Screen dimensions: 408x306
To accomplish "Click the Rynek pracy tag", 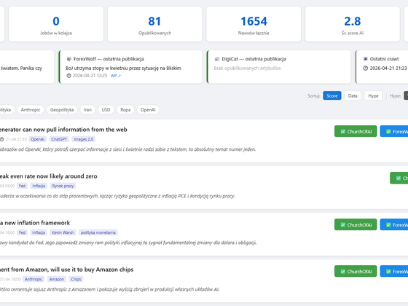I will [x=63, y=186].
